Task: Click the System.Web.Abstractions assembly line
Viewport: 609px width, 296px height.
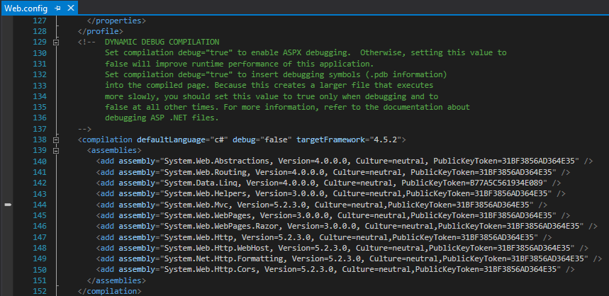Action: (345, 161)
